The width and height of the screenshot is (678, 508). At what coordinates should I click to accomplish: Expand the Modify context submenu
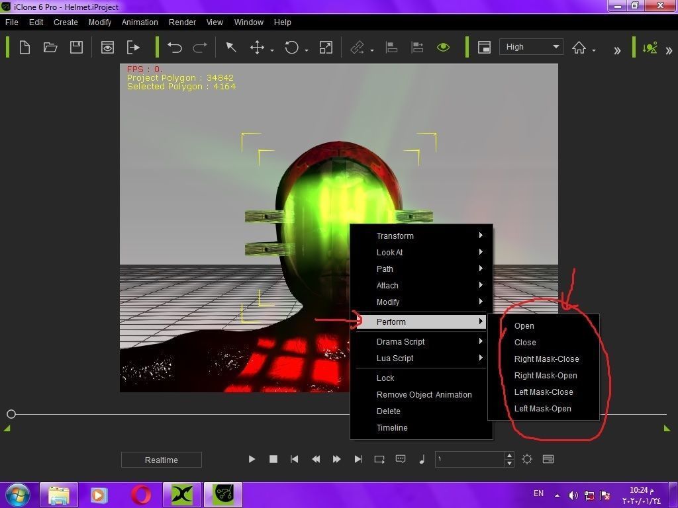pyautogui.click(x=421, y=302)
